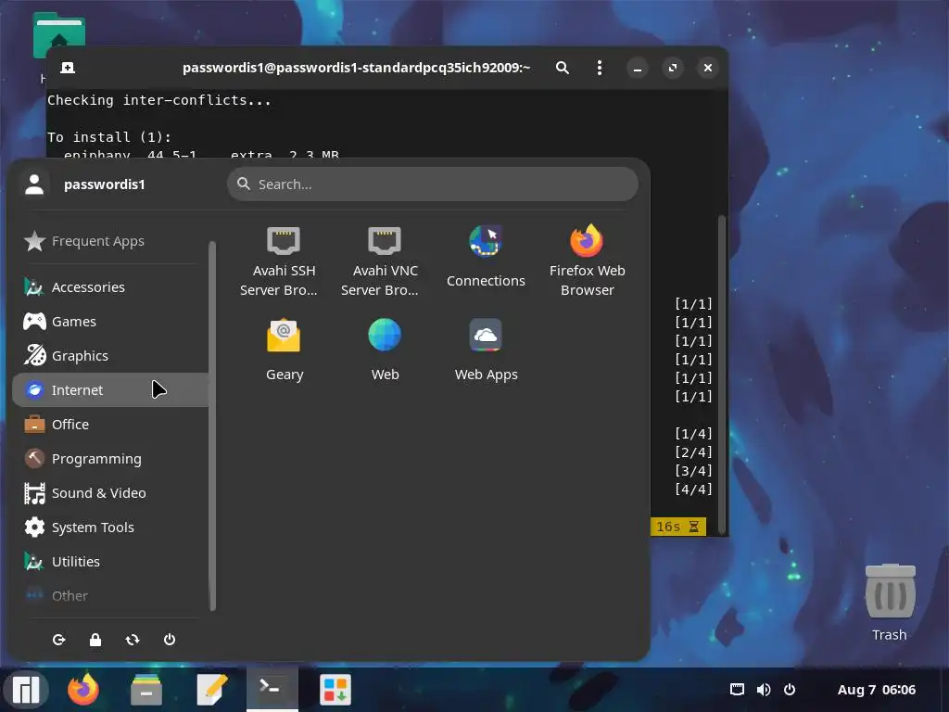Select the Internet category
This screenshot has height=712, width=949.
110,390
